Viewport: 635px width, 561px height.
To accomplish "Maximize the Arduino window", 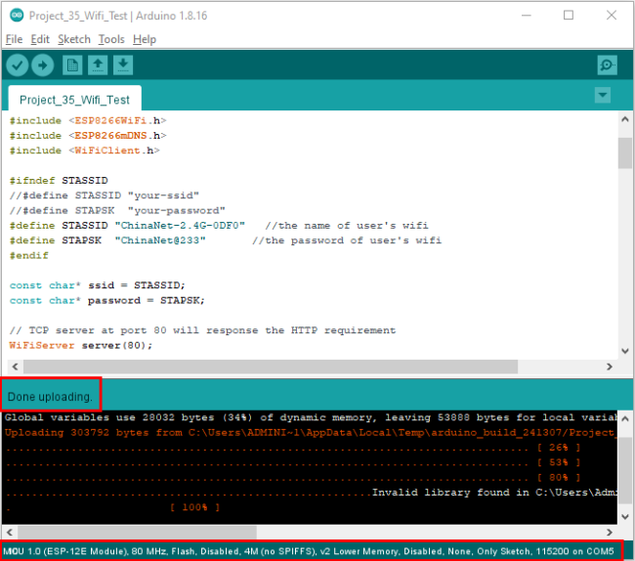I will (569, 16).
